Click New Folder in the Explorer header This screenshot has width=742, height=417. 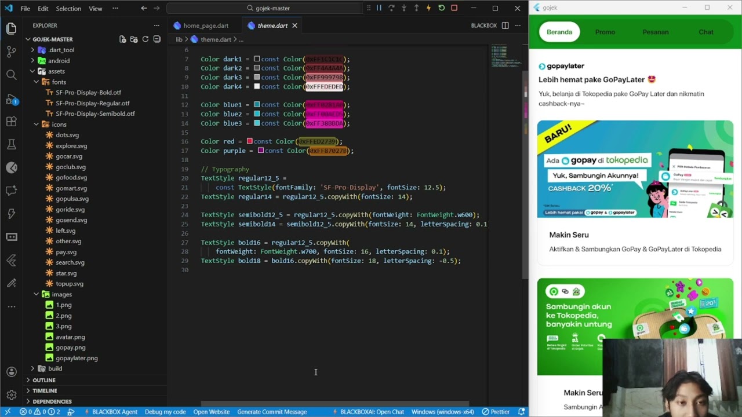tap(134, 39)
